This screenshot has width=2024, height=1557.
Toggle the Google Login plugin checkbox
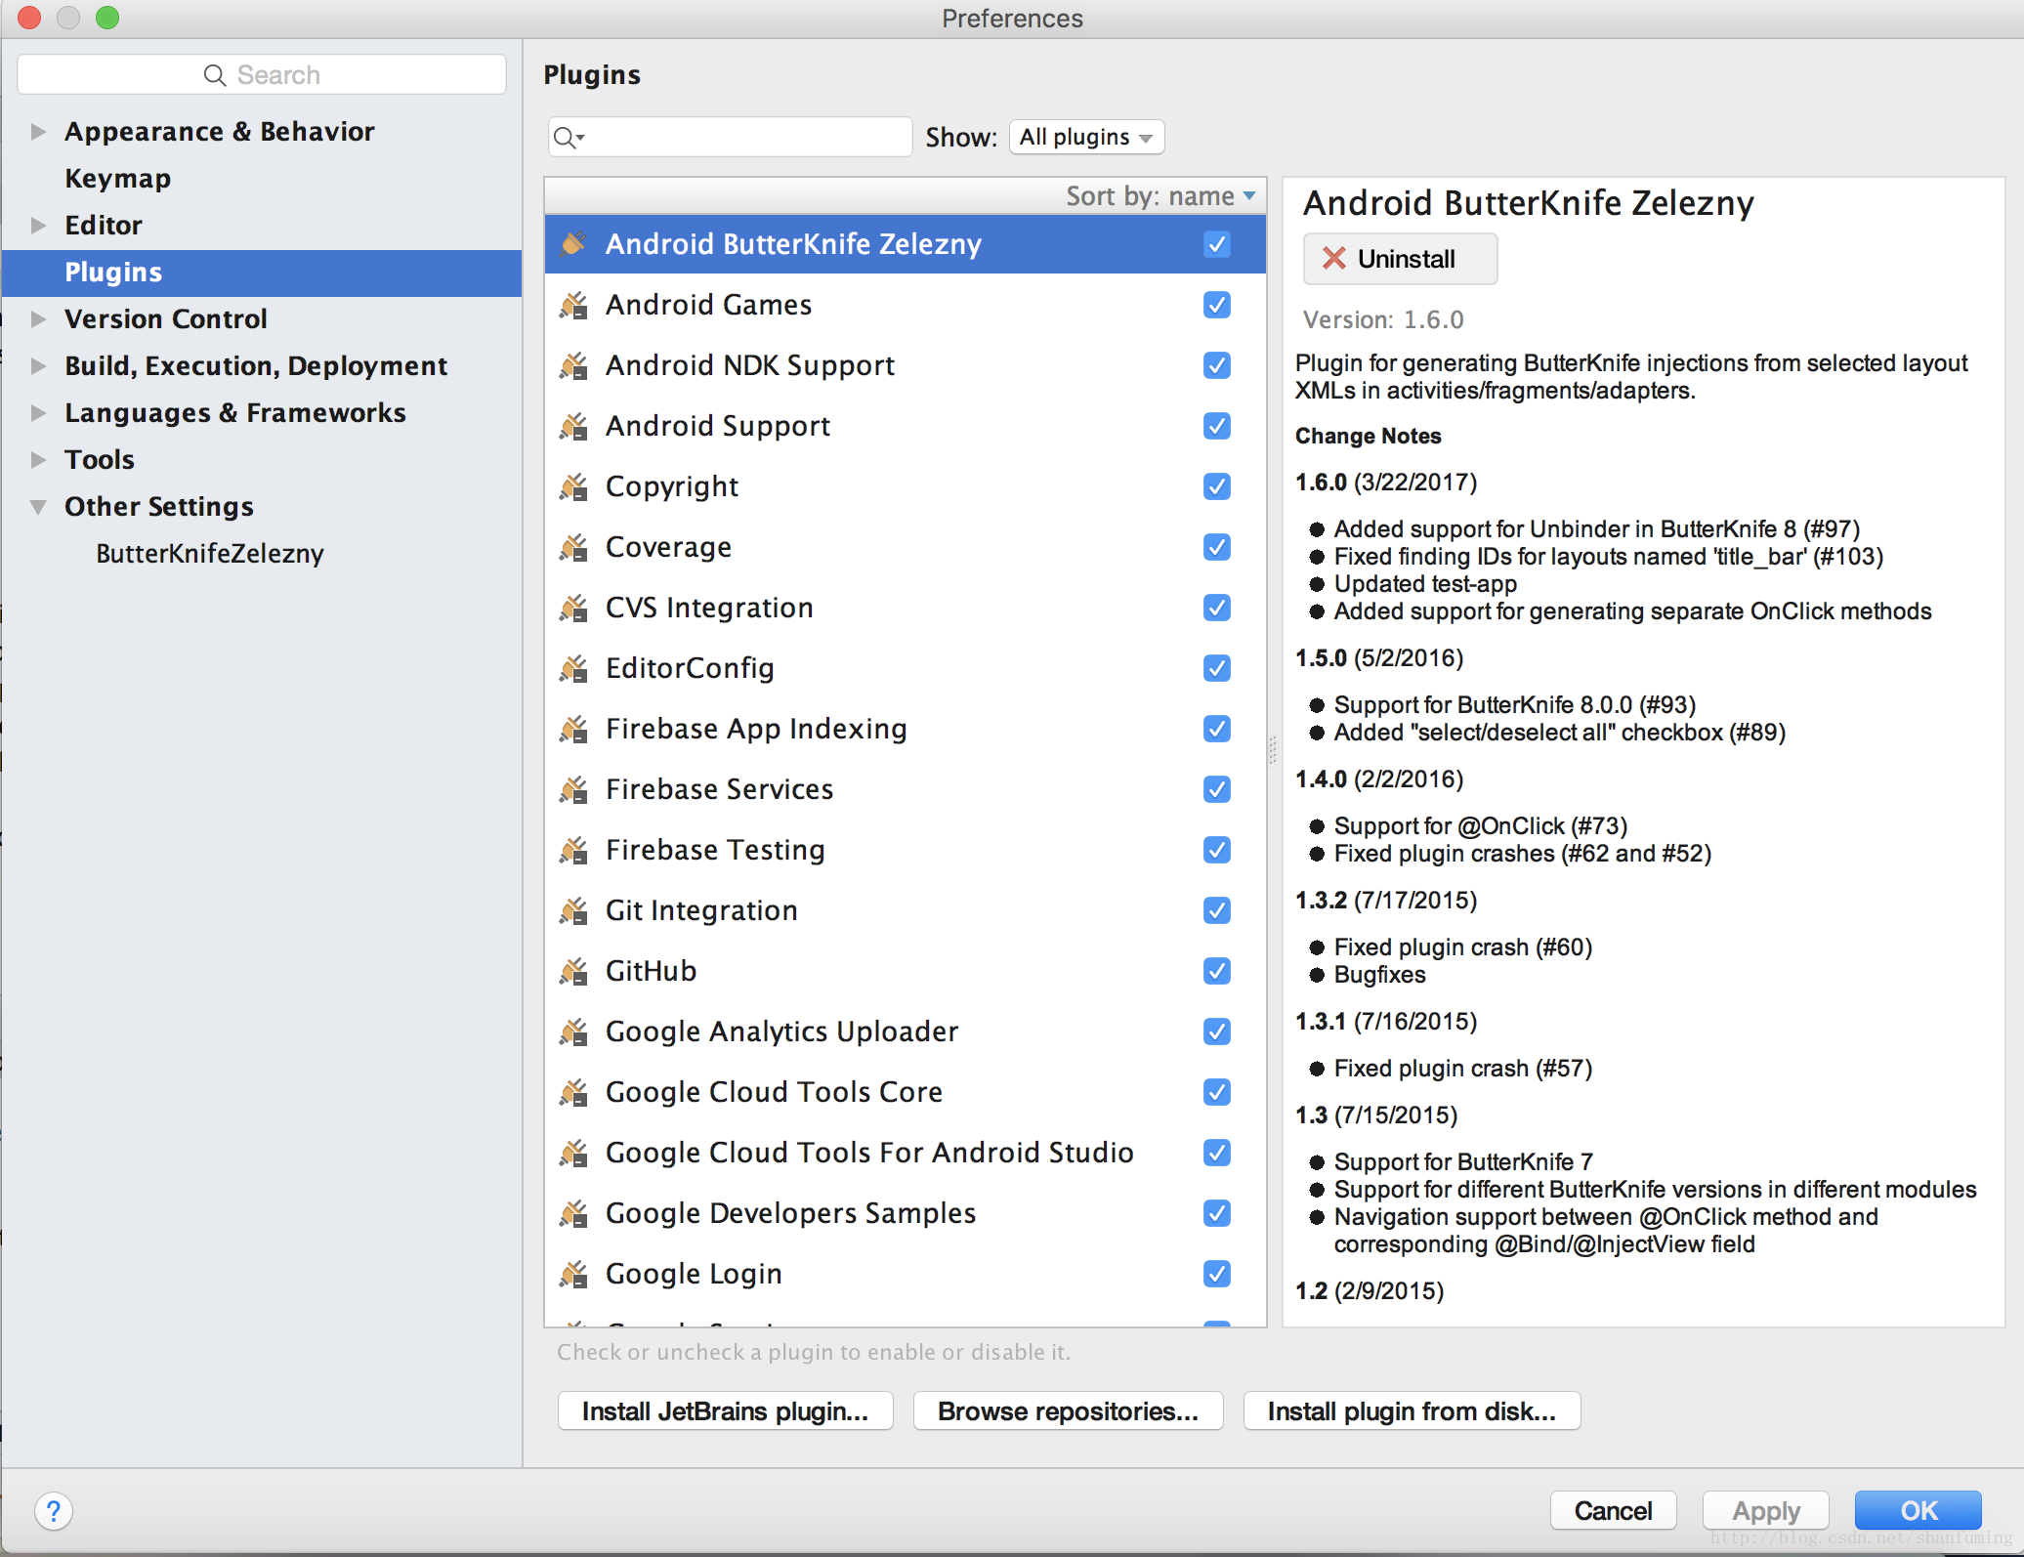point(1217,1274)
